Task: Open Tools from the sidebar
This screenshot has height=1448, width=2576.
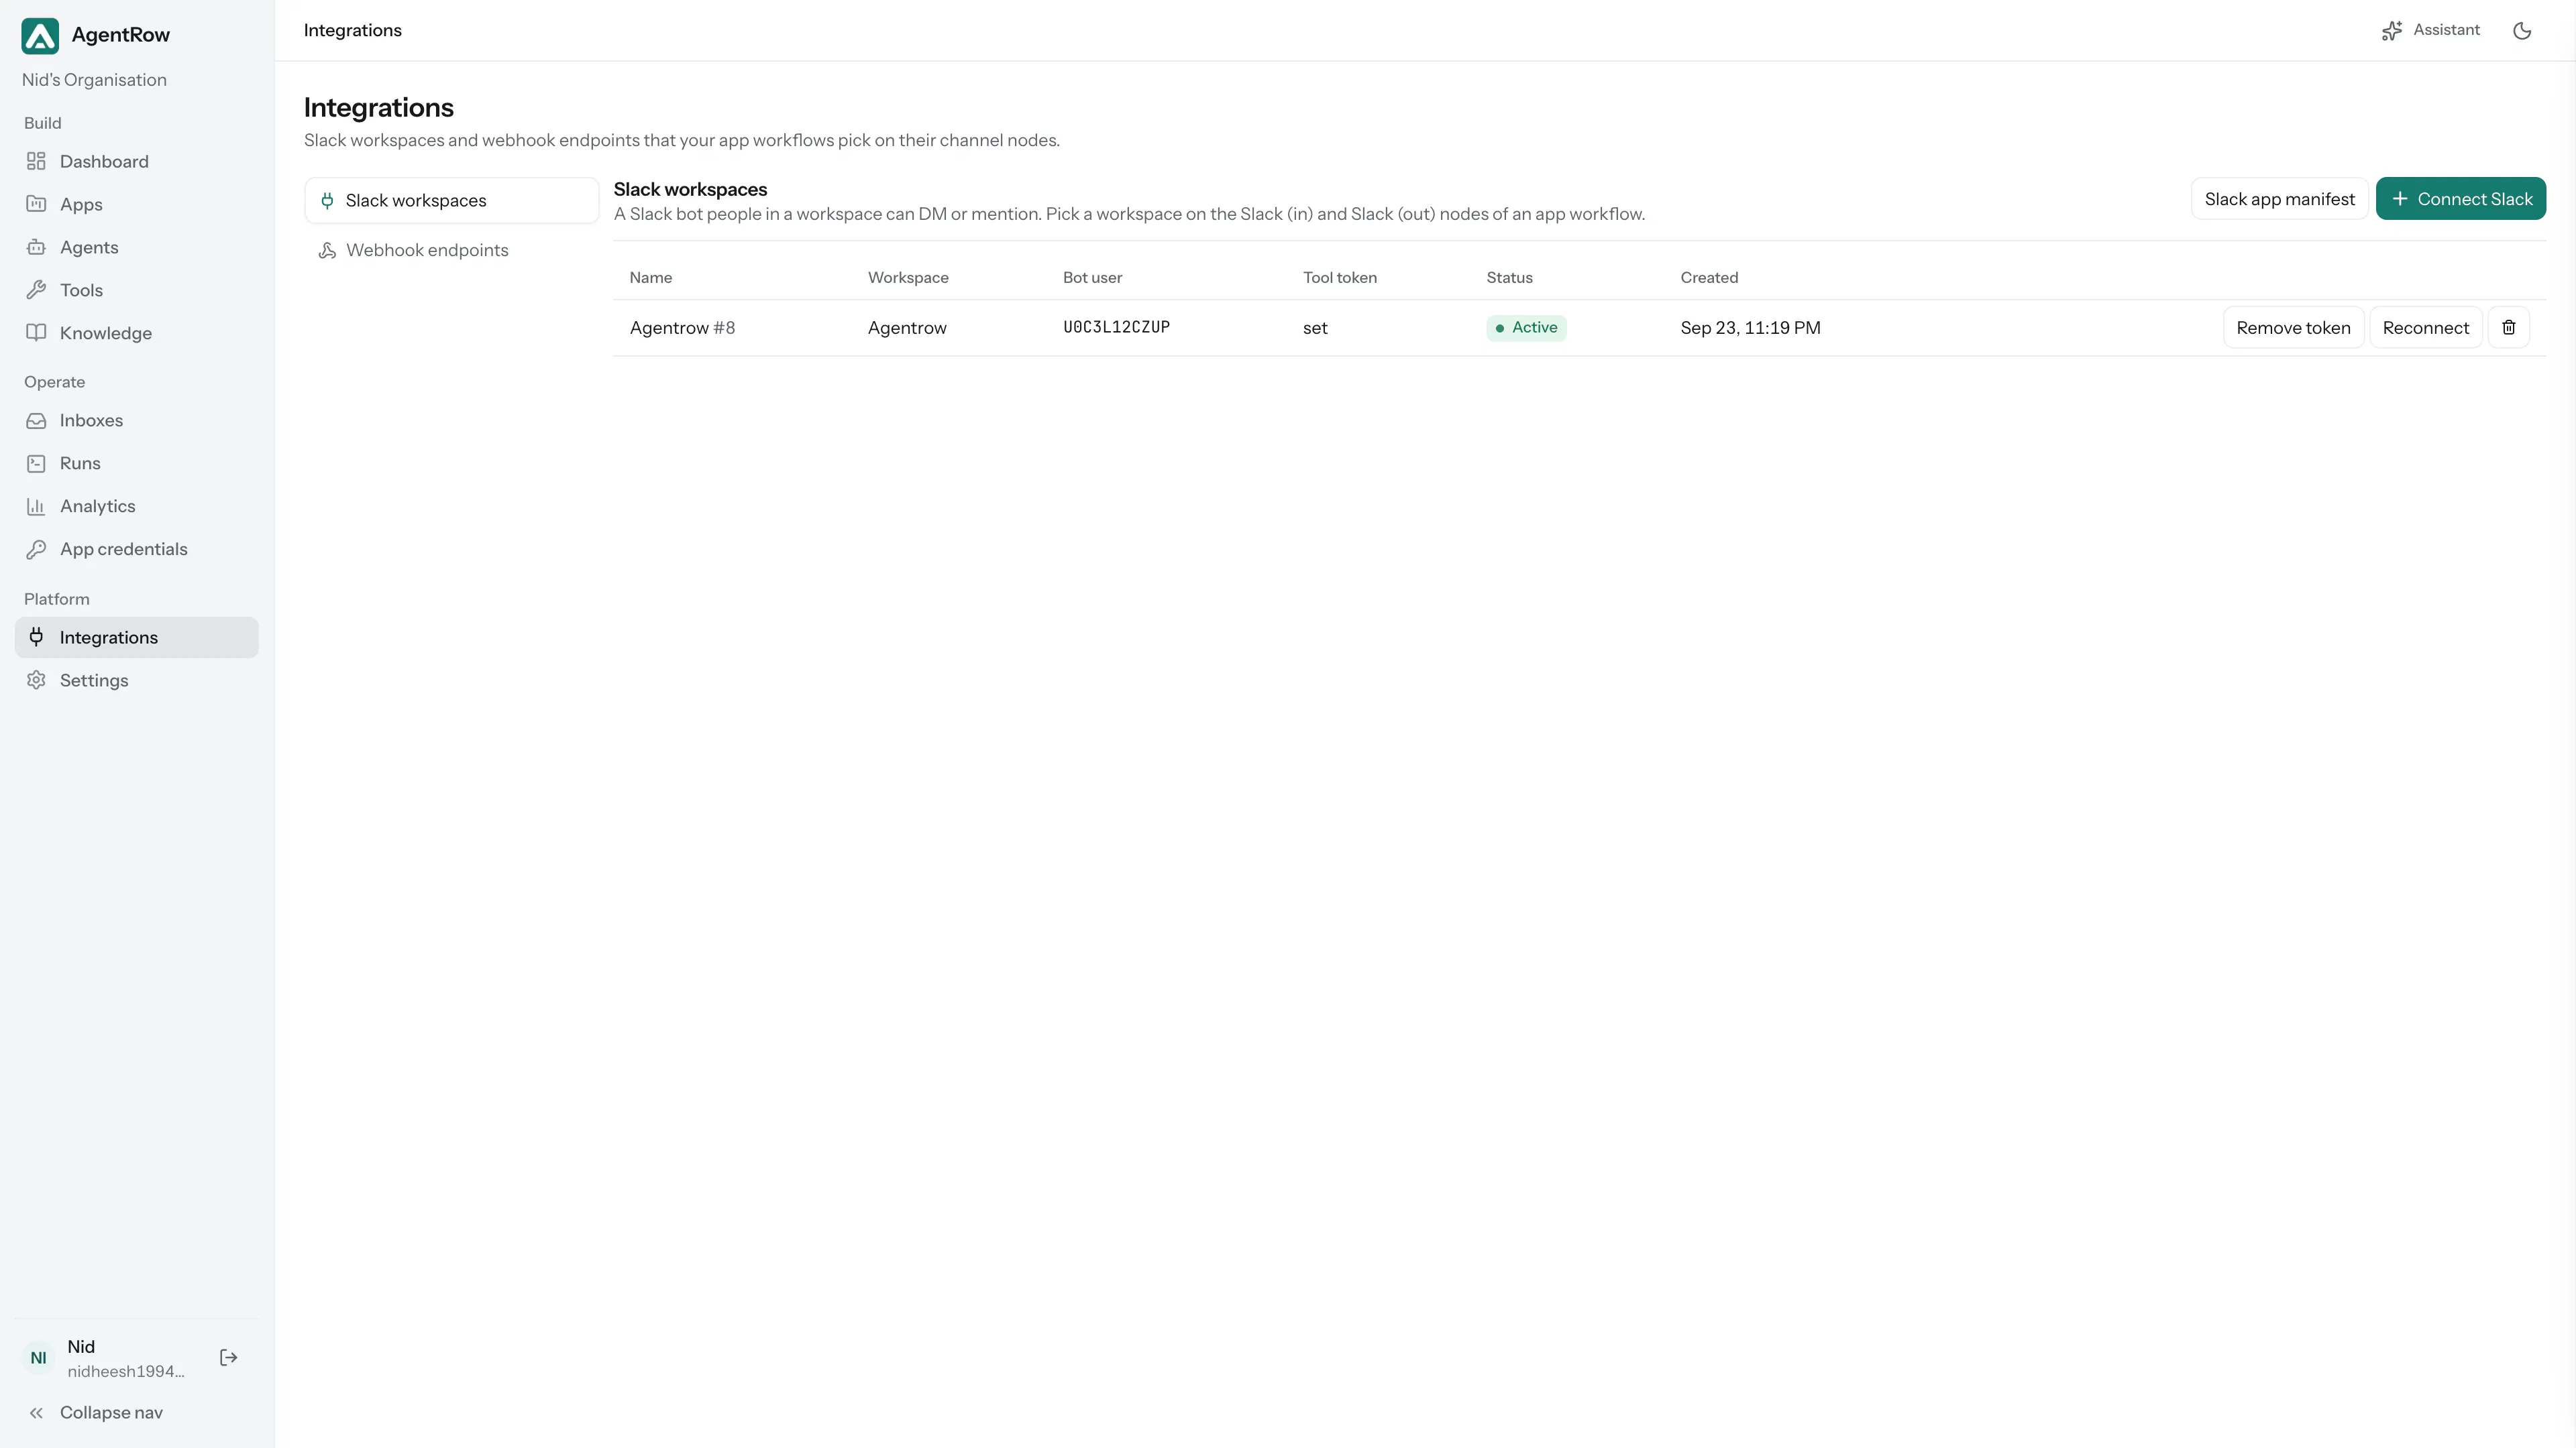Action: (137, 290)
